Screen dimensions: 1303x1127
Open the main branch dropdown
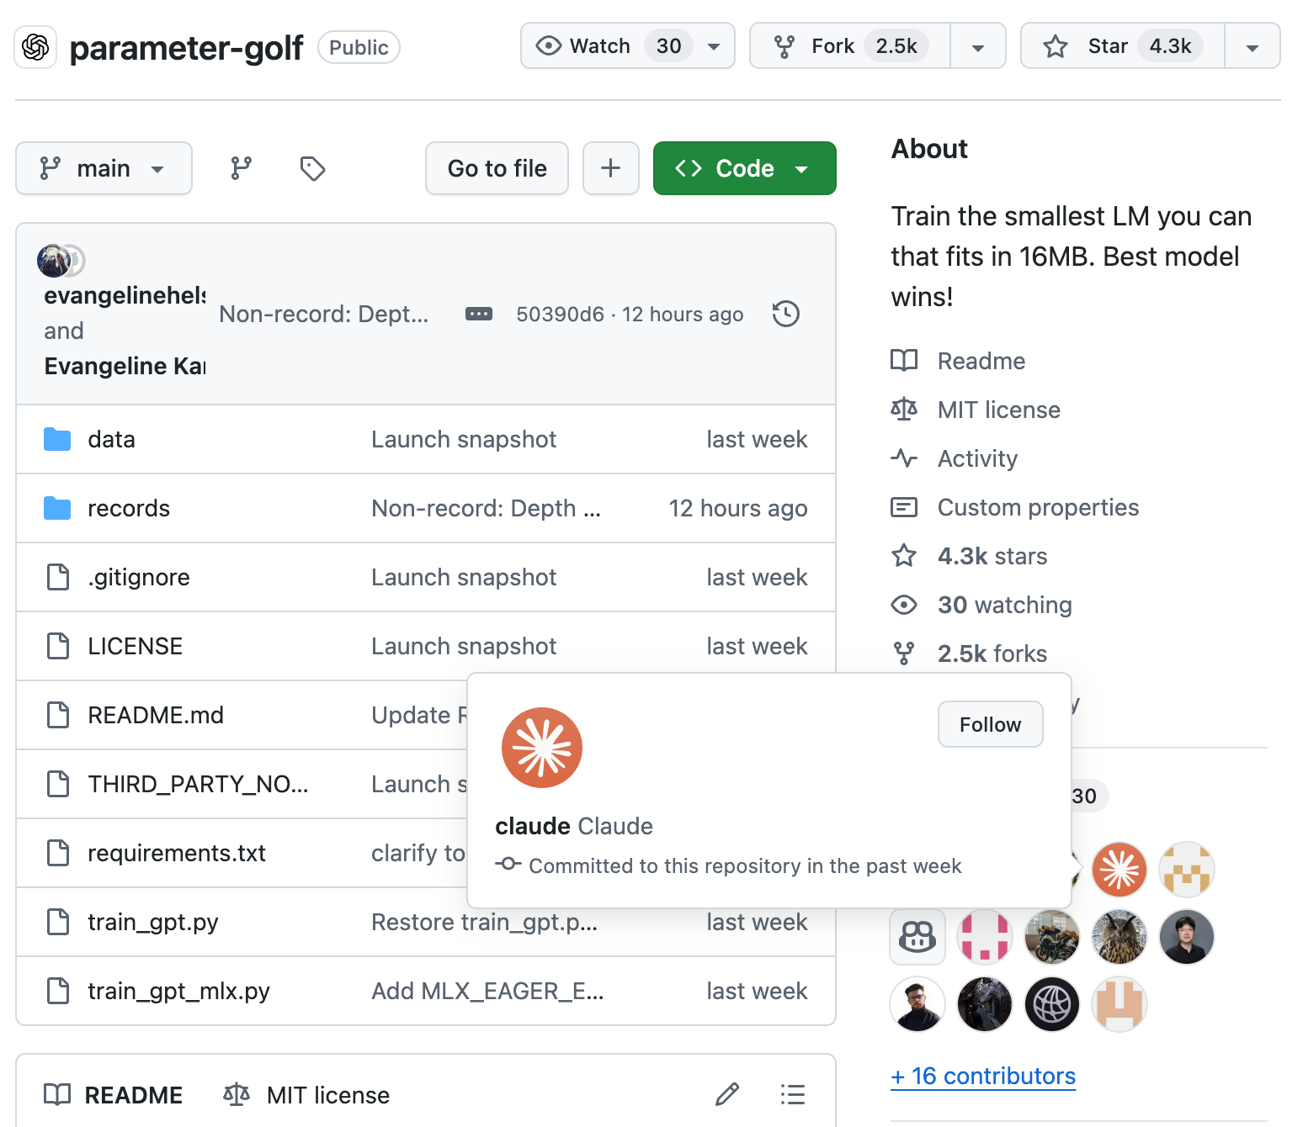[104, 168]
